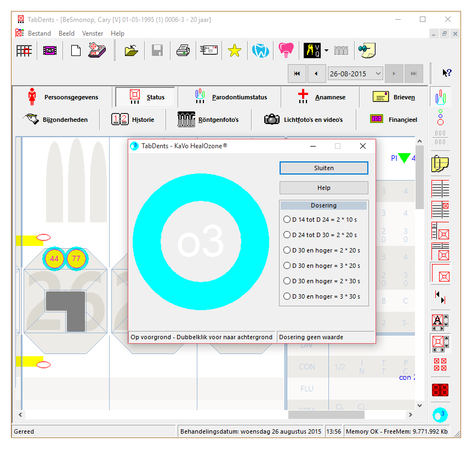Click Sluiten in HealOzone dialog
This screenshot has width=472, height=449.
324,168
